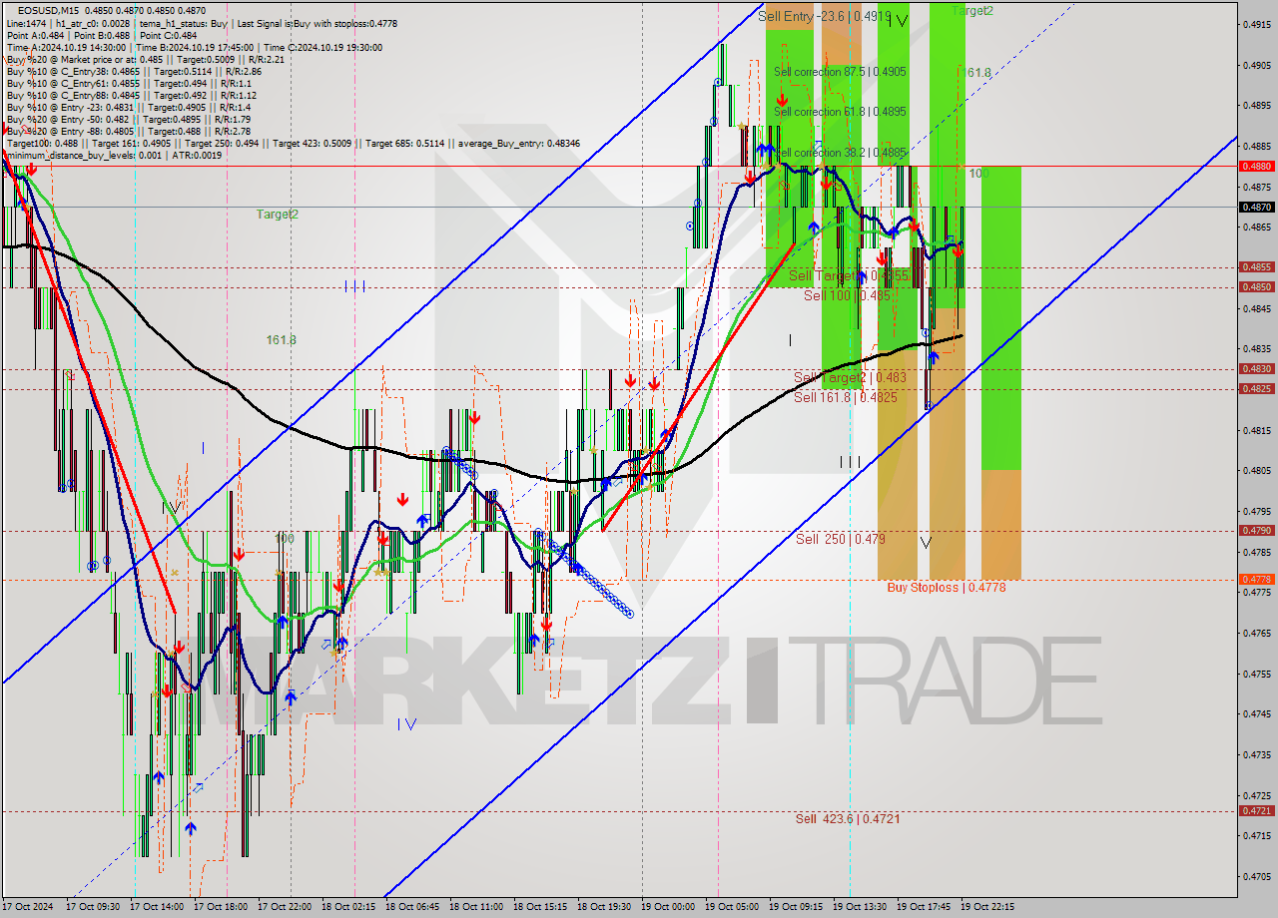The width and height of the screenshot is (1278, 918).
Task: Click the 'Sell 423.6 | 0.4721' label
Action: 848,818
